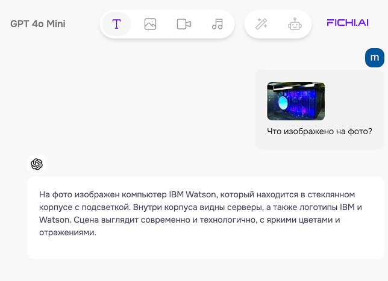Open the attached IBM Watson photo thumbnail
This screenshot has width=388, height=281.
pyautogui.click(x=296, y=101)
